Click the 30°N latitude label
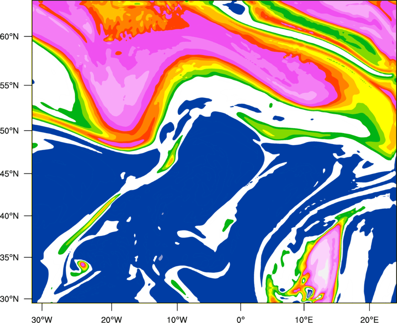The height and width of the screenshot is (323, 397). pos(9,299)
